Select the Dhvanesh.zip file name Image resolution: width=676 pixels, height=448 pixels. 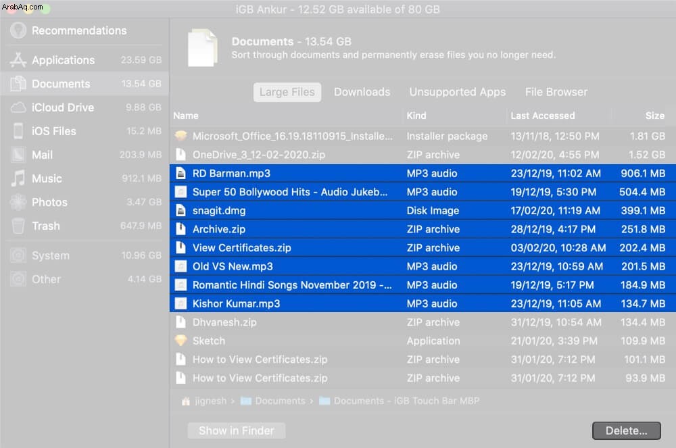224,322
